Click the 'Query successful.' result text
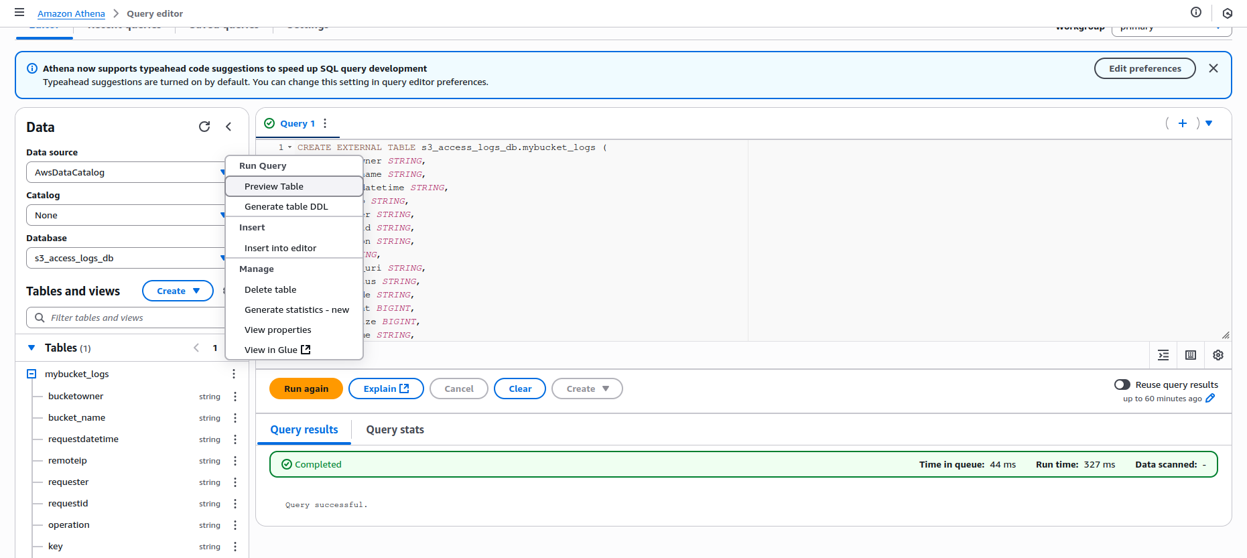This screenshot has width=1247, height=558. pos(326,505)
